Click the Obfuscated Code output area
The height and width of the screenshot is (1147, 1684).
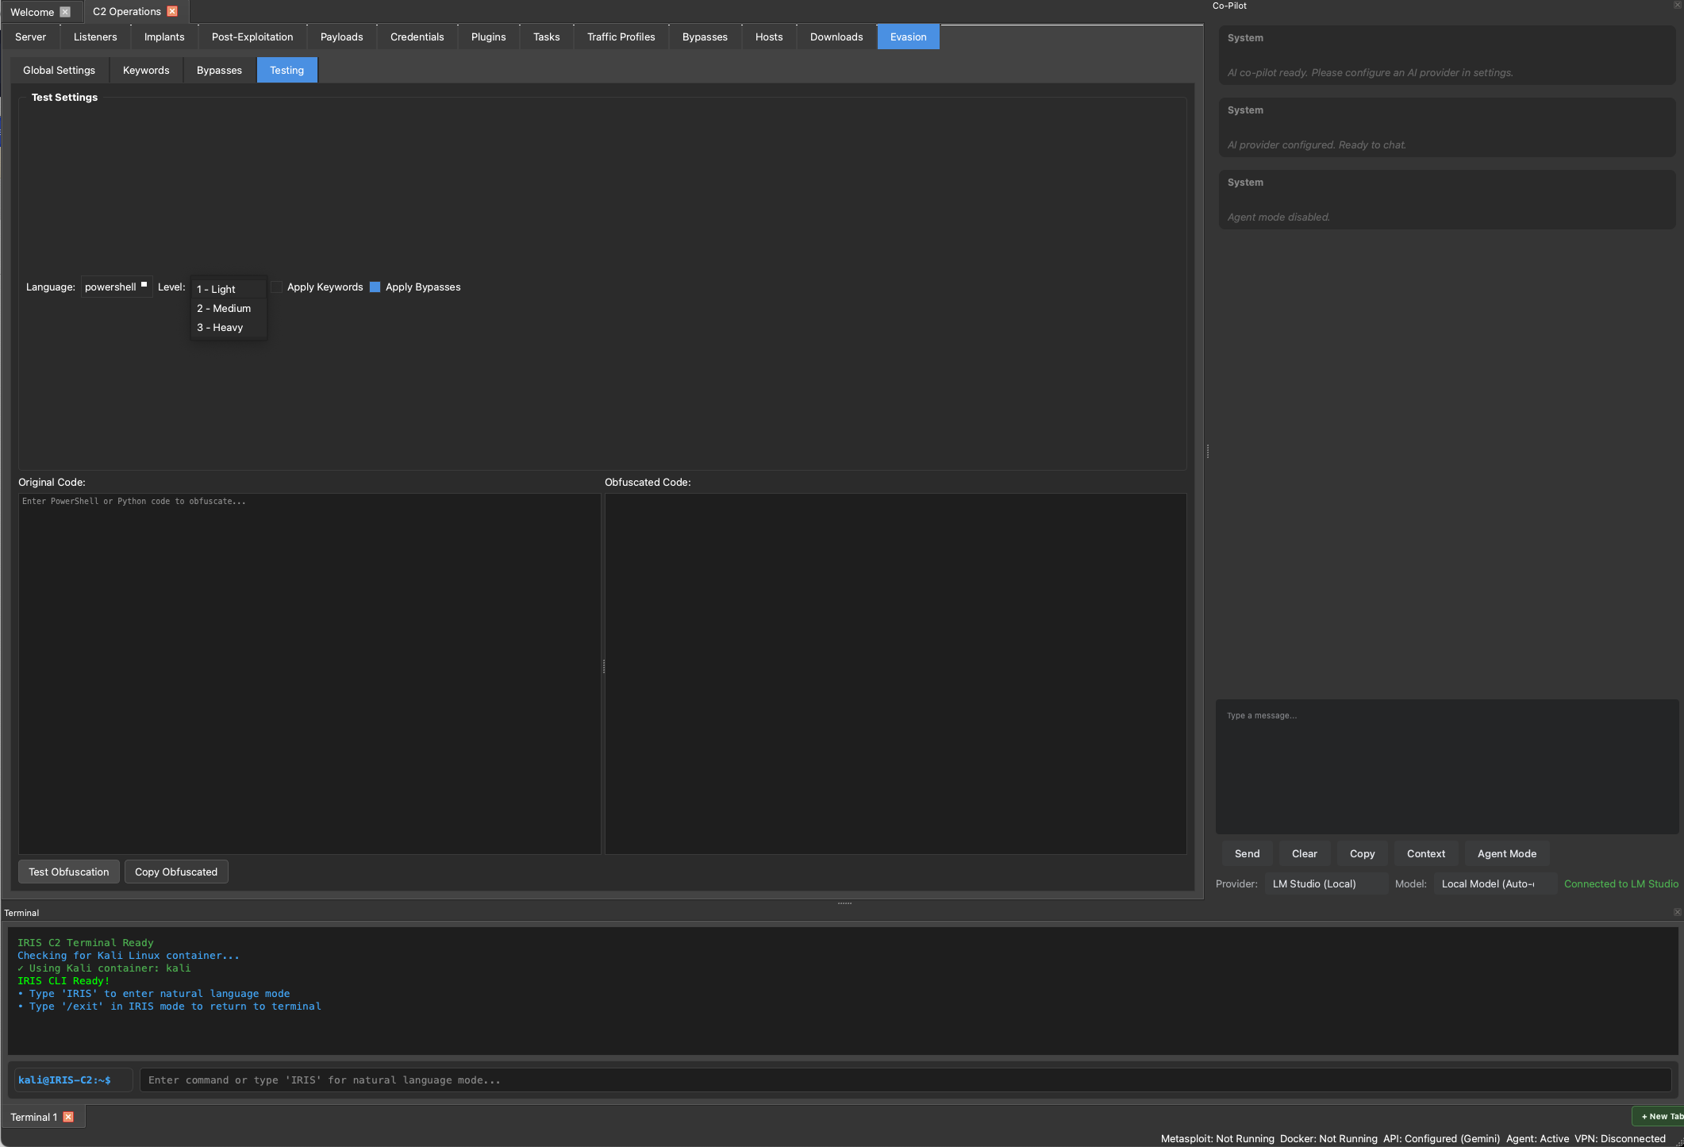click(x=896, y=673)
